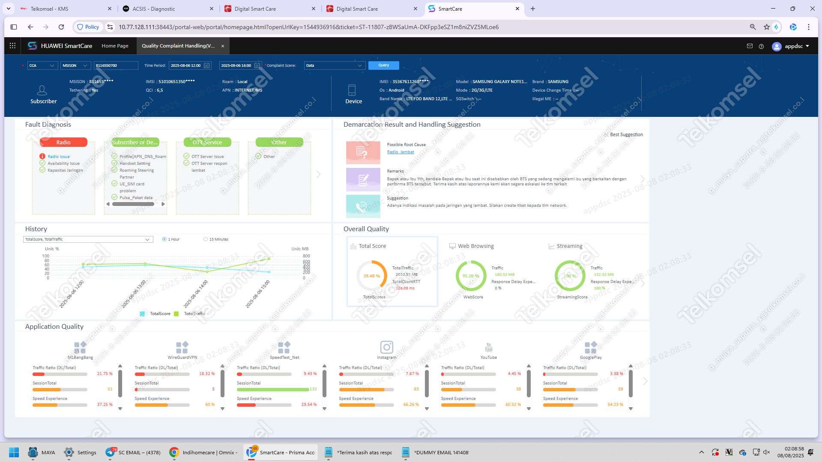Open the app grid menu icon
The width and height of the screenshot is (822, 462).
coord(12,45)
